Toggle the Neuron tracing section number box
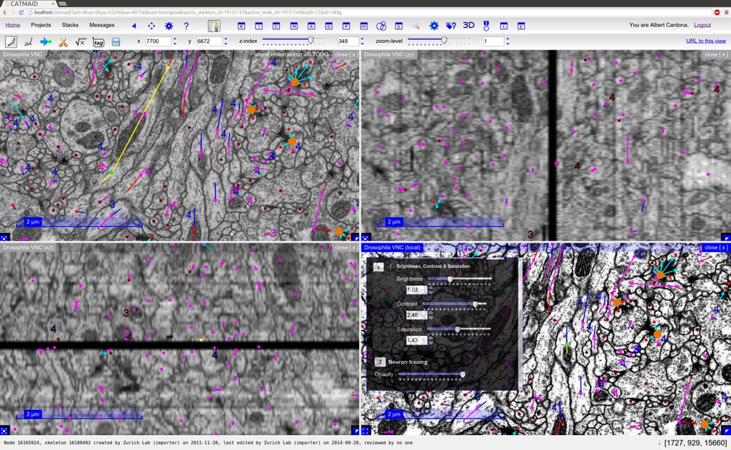This screenshot has width=731, height=450. (x=380, y=362)
